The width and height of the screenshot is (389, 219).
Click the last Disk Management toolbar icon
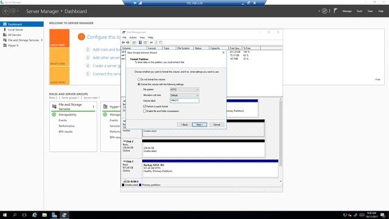[x=160, y=43]
